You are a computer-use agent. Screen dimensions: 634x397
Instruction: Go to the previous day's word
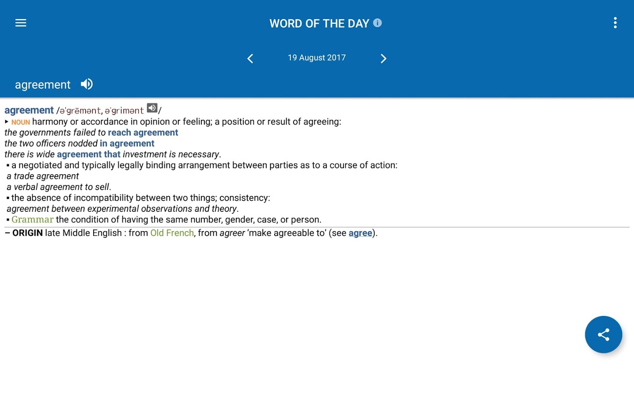pyautogui.click(x=250, y=58)
